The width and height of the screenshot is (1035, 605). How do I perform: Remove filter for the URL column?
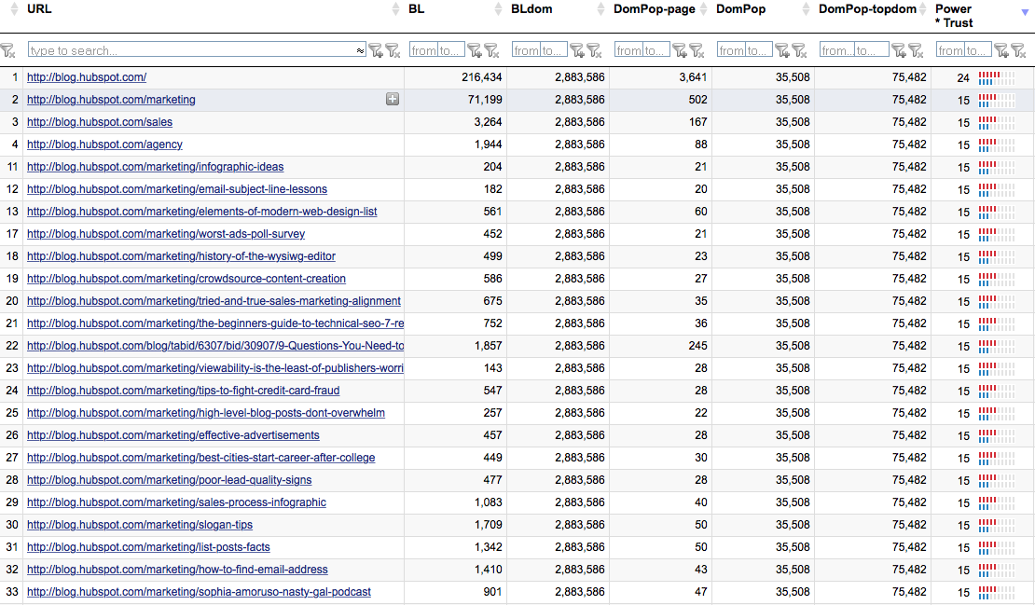393,50
